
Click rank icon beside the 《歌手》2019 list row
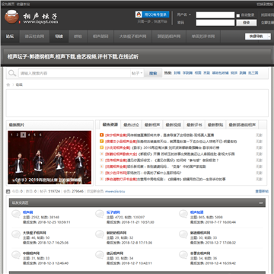pyautogui.click(x=102, y=148)
